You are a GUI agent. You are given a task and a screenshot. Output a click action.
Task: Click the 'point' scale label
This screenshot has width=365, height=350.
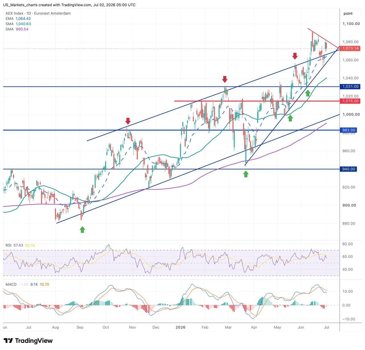[x=348, y=13]
